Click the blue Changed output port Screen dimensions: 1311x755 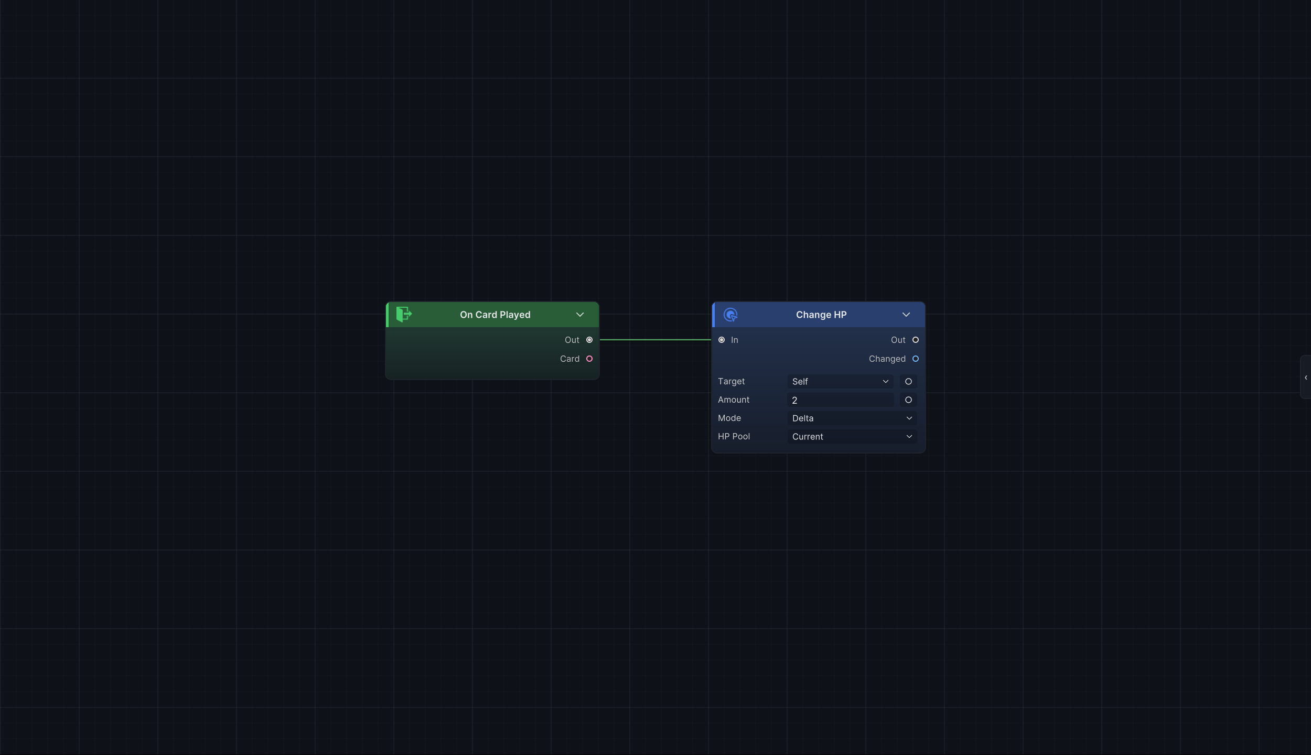916,359
